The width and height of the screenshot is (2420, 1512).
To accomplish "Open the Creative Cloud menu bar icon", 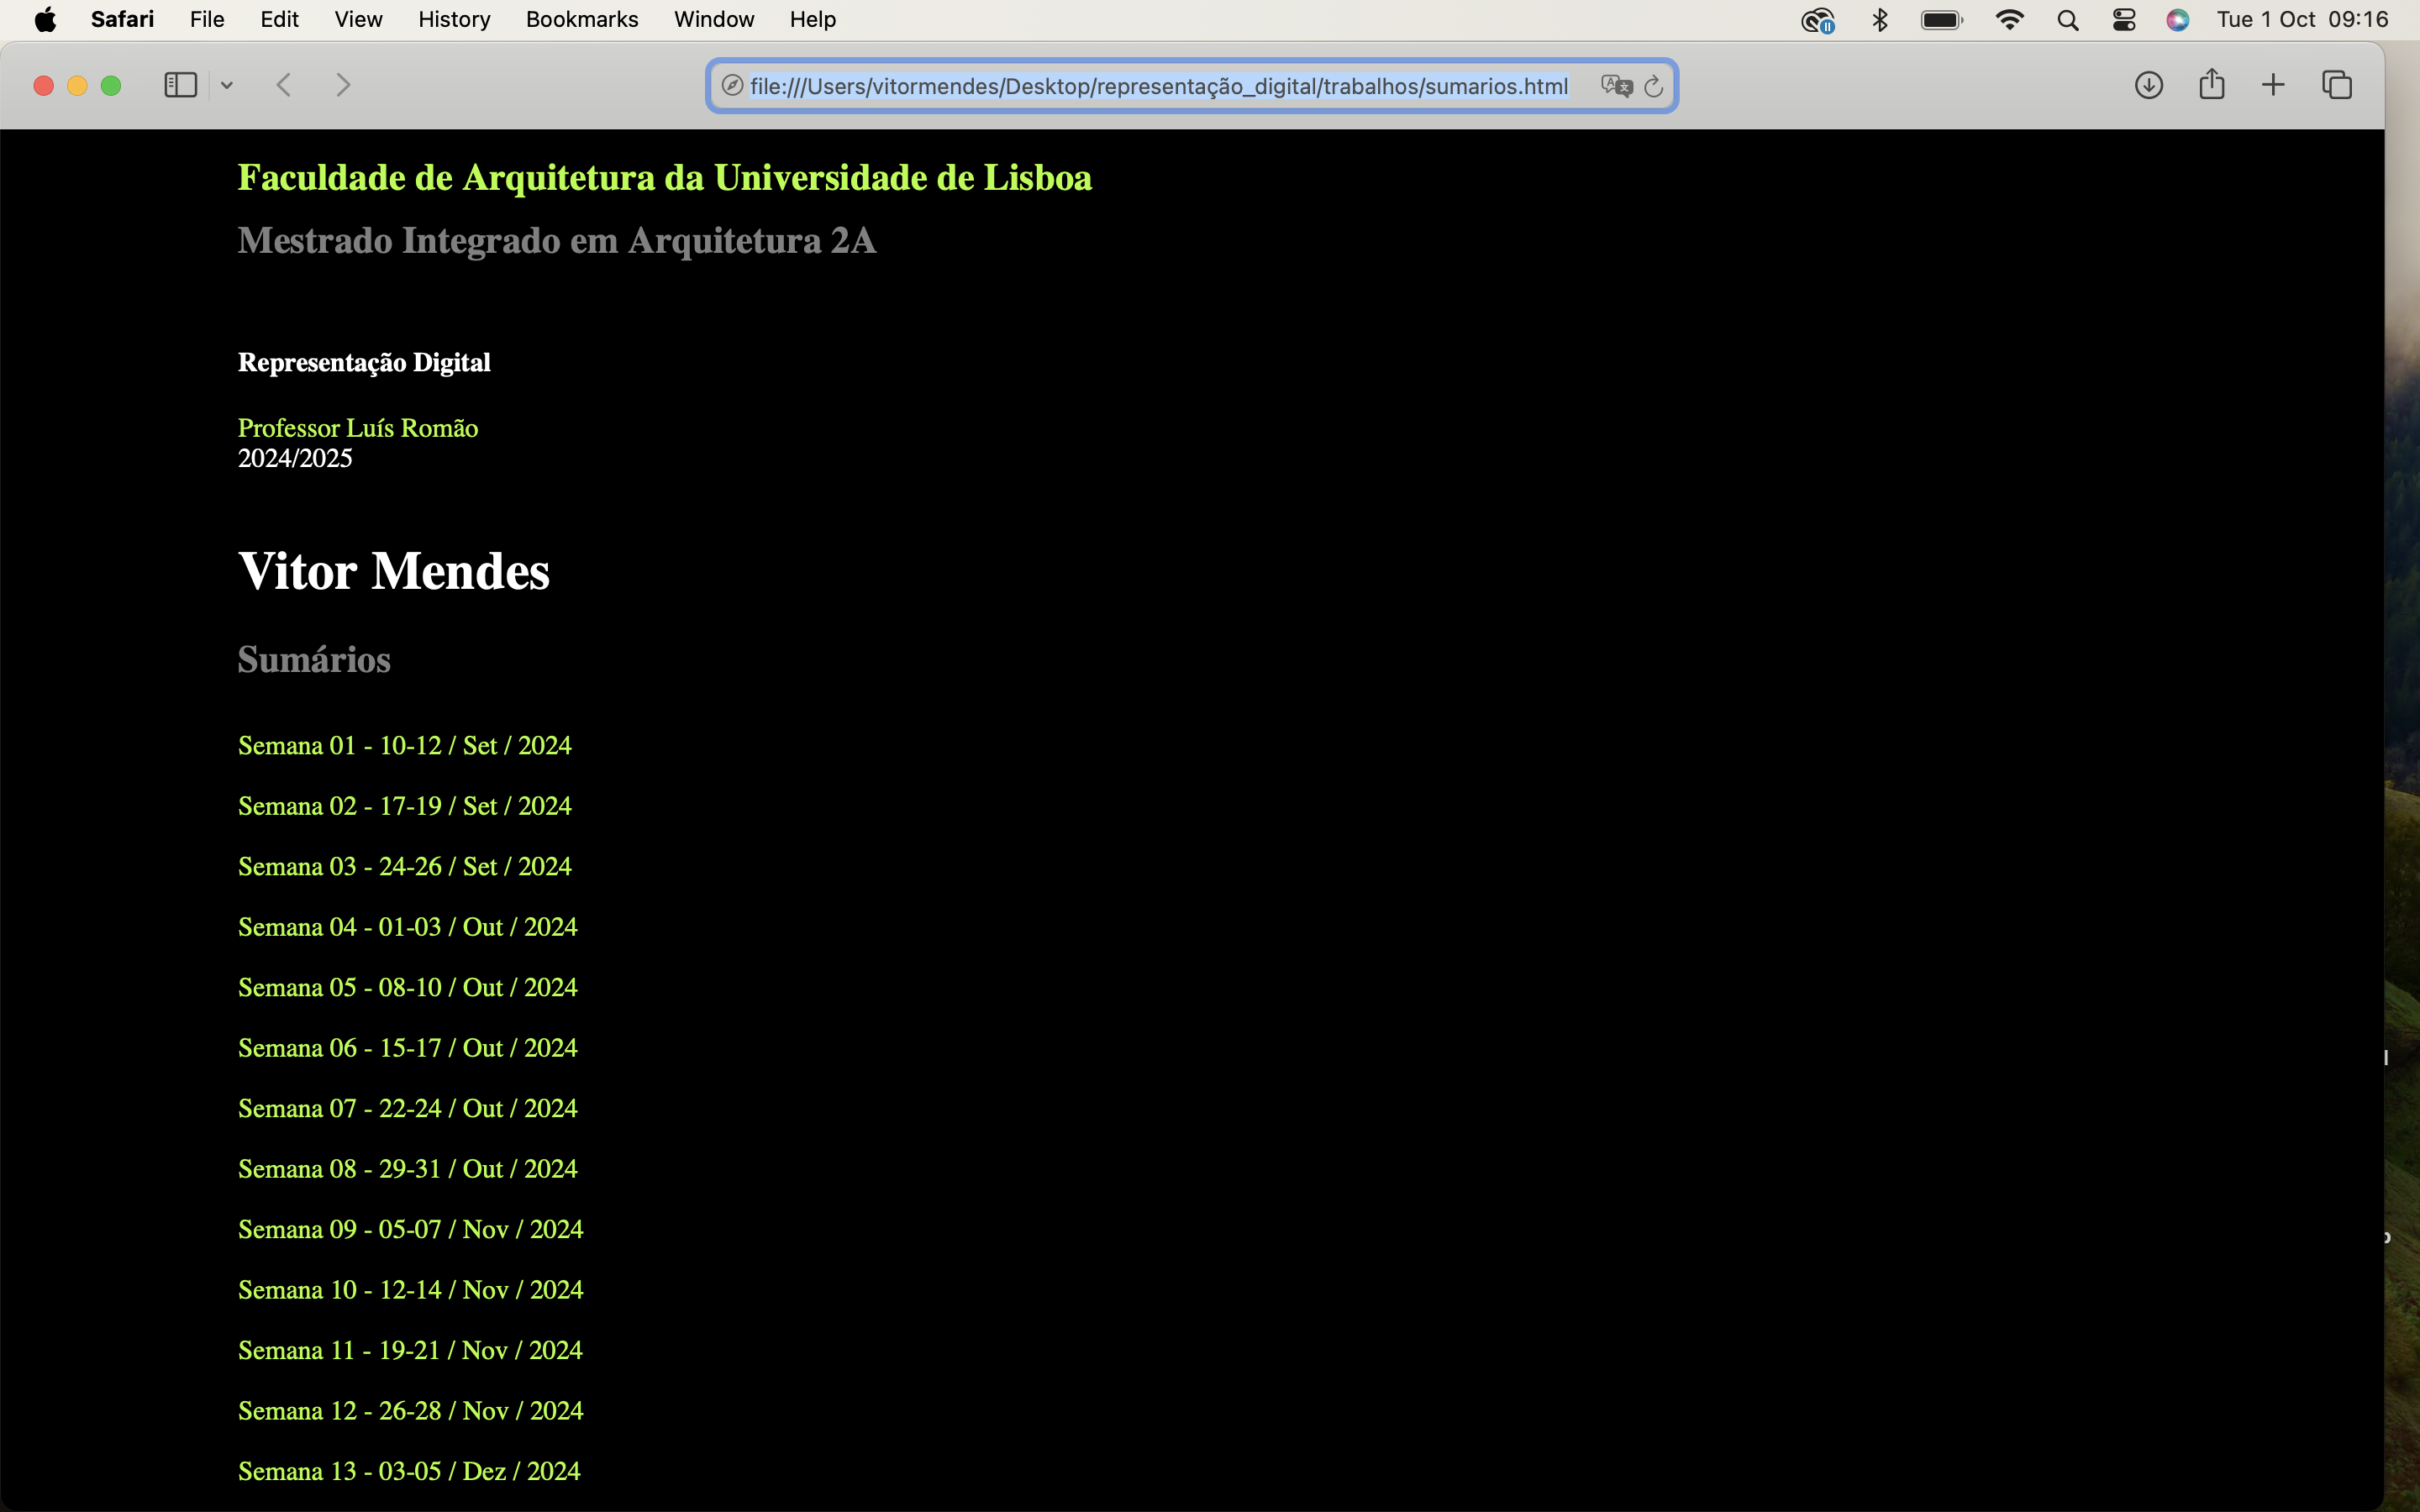I will pyautogui.click(x=1817, y=20).
